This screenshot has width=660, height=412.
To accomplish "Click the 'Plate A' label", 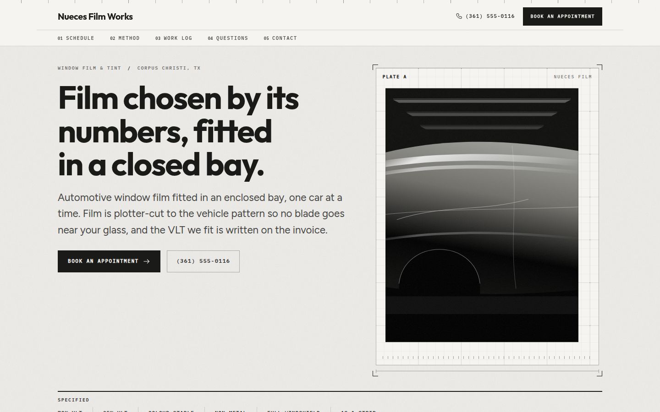I will 395,77.
